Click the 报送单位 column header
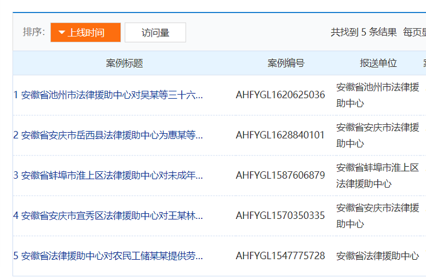This screenshot has width=426, height=279. point(378,63)
